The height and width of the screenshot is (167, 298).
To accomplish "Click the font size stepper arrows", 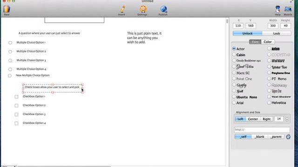I will click(x=287, y=119).
